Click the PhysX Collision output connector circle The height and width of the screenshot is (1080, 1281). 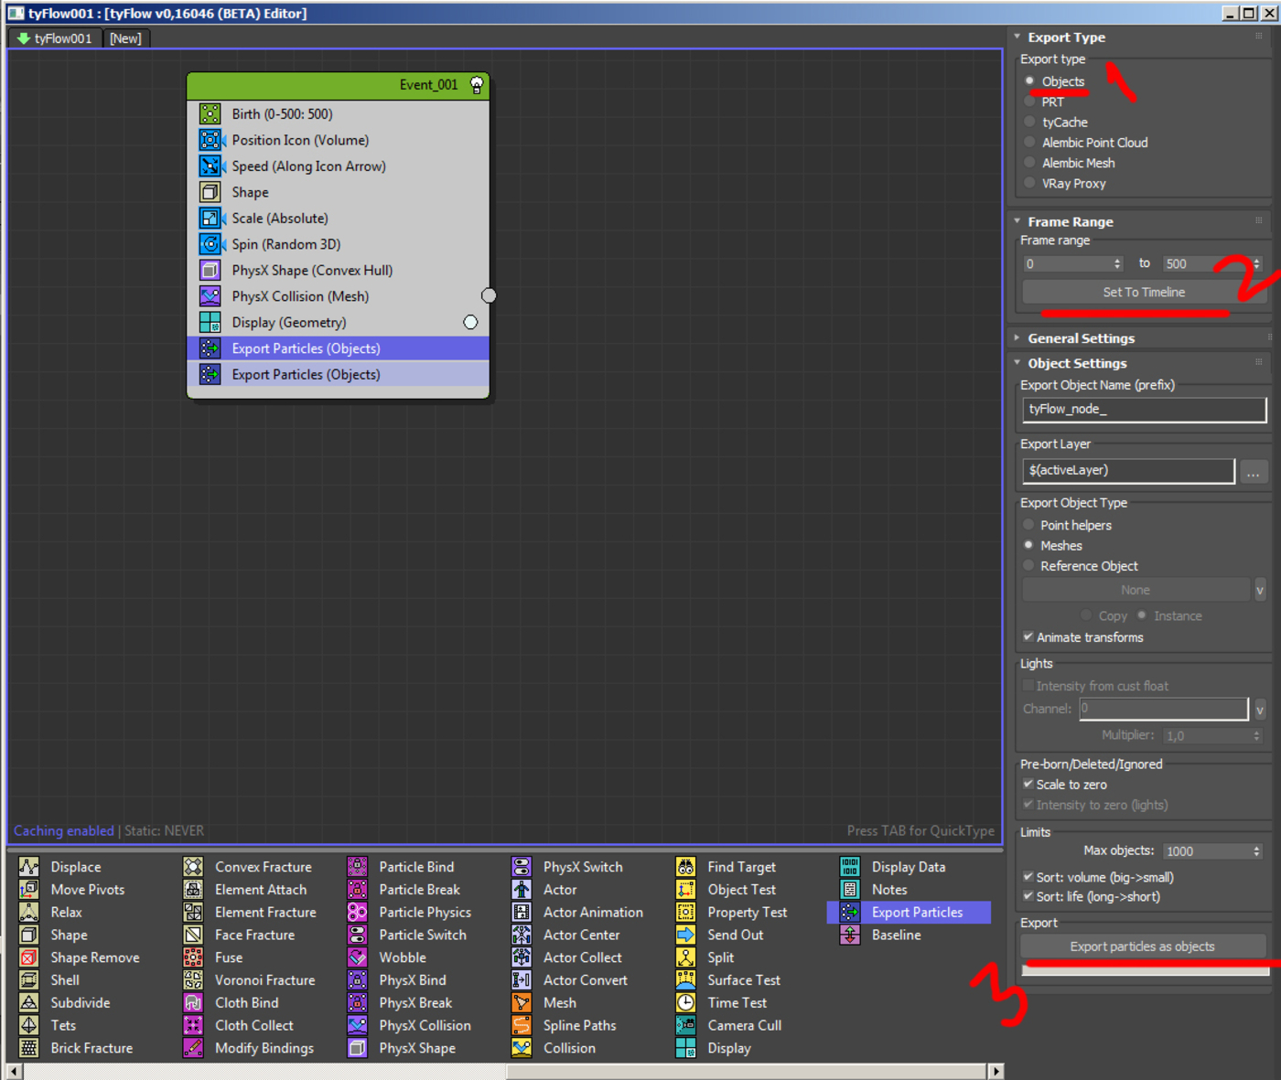489,295
